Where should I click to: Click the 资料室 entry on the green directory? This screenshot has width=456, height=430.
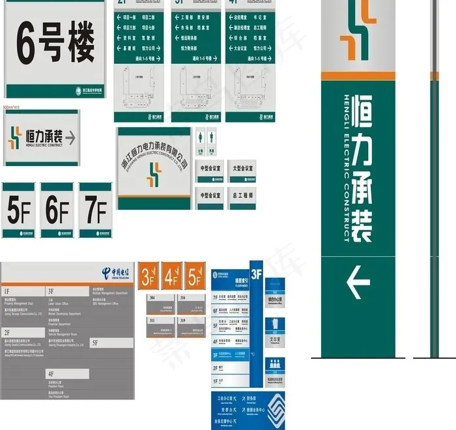128,38
